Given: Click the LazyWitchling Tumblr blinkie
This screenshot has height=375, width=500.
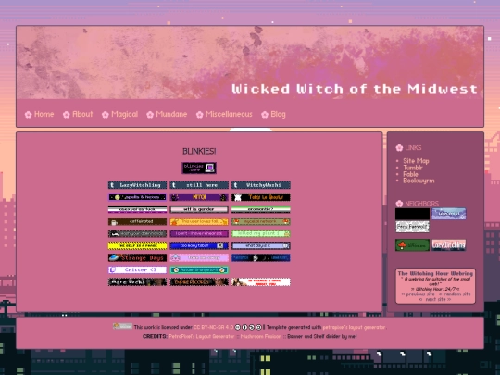Looking at the screenshot, I should click(x=137, y=185).
